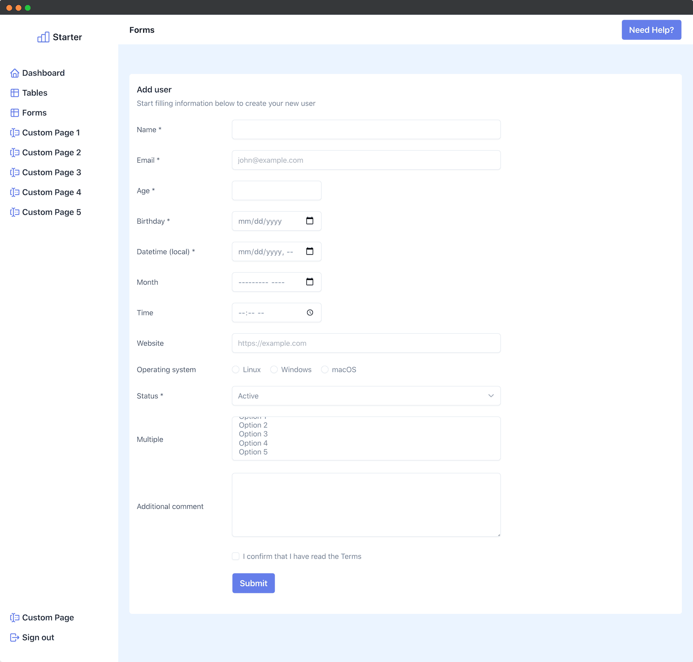
Task: Click the Submit button
Action: (x=253, y=583)
